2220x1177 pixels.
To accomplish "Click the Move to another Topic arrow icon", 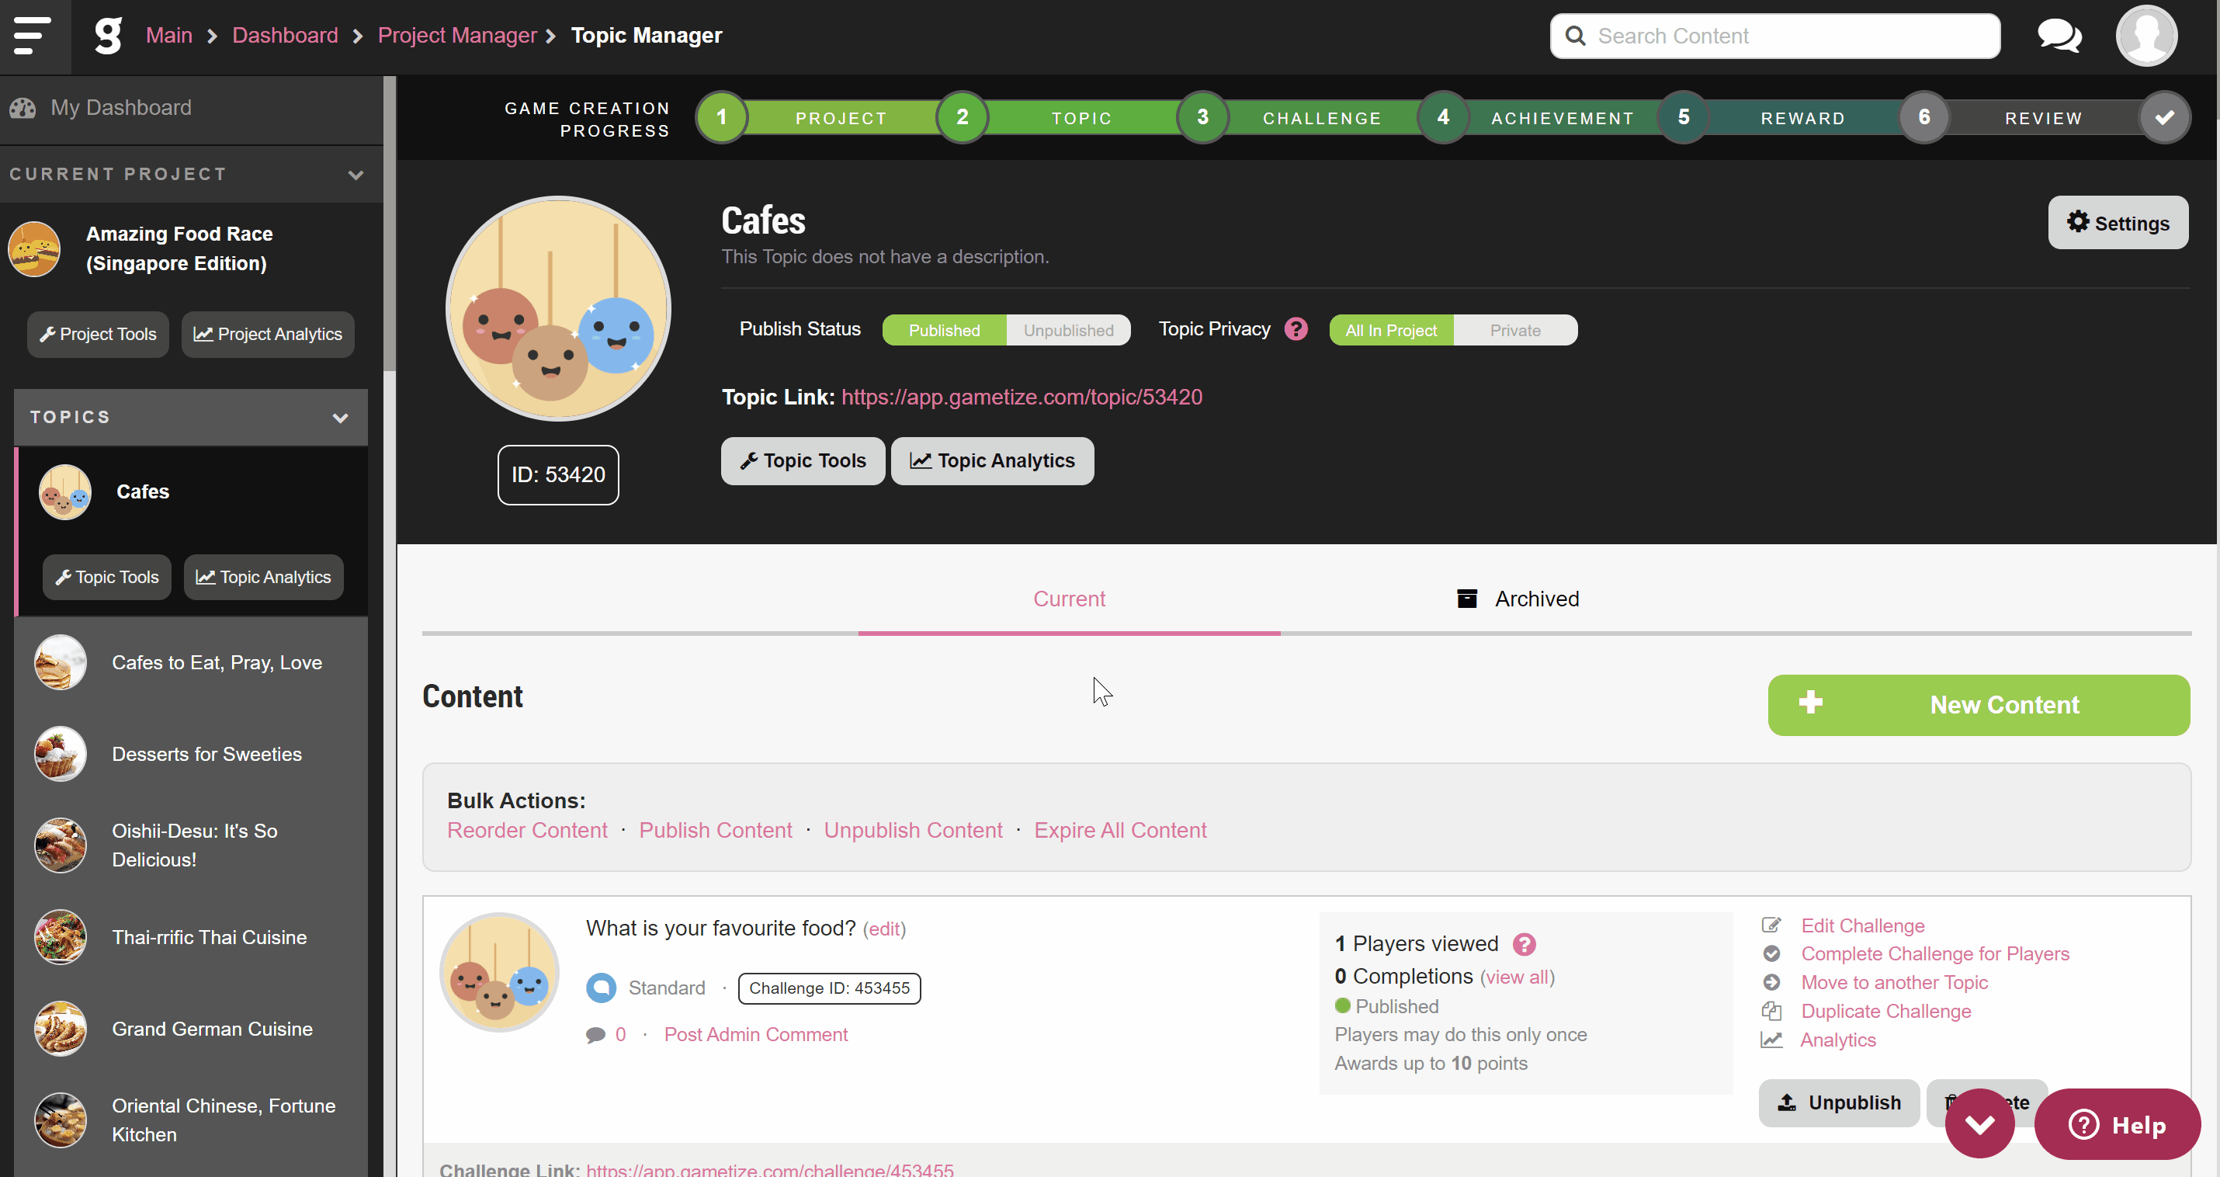I will pos(1771,982).
